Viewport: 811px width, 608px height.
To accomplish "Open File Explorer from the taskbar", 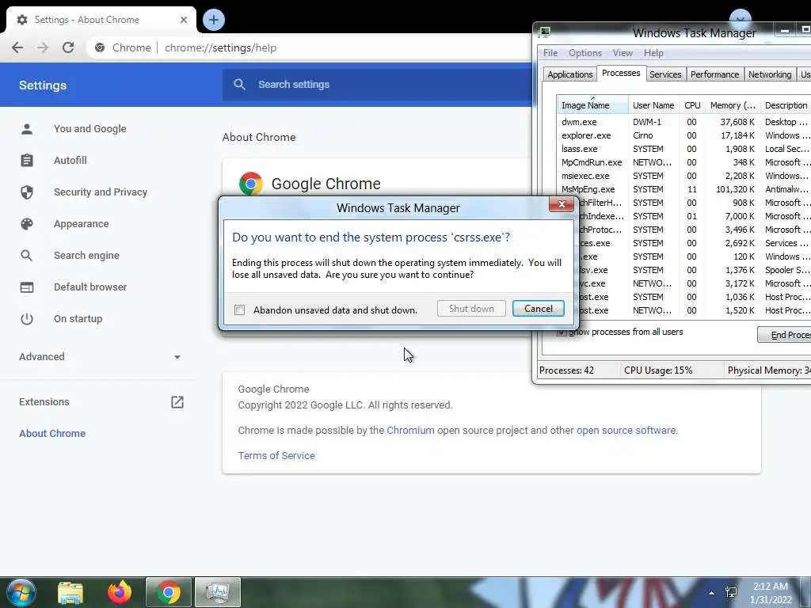I will click(x=70, y=592).
